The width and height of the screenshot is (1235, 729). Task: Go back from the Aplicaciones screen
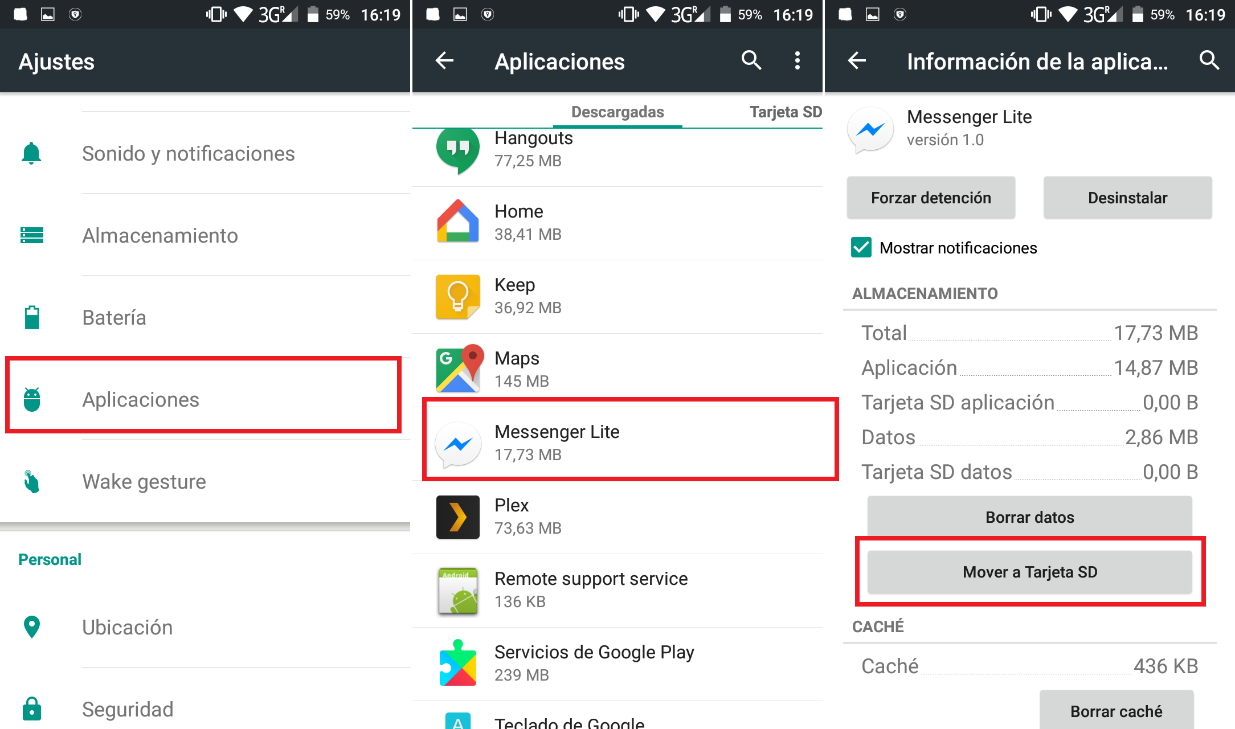(444, 60)
